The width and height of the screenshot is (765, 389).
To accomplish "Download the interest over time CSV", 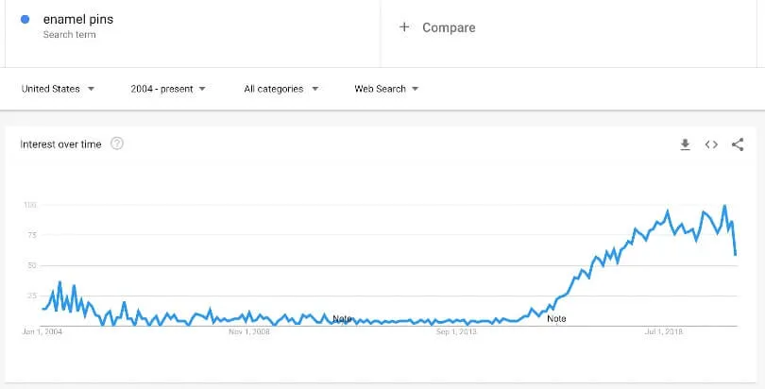I will tap(685, 144).
